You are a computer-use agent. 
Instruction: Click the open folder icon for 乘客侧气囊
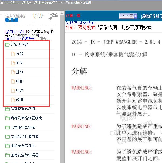[8, 45]
